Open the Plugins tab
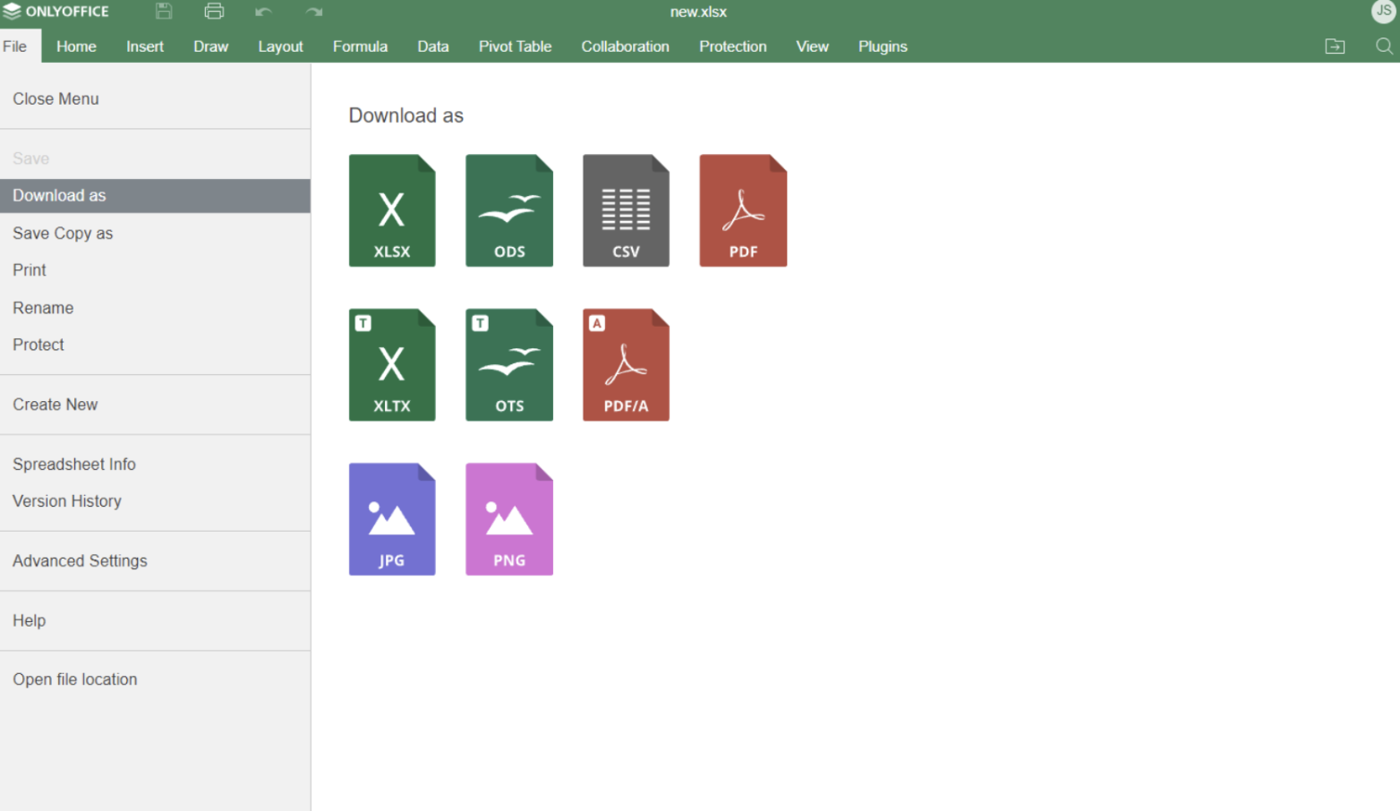This screenshot has height=811, width=1400. tap(883, 47)
